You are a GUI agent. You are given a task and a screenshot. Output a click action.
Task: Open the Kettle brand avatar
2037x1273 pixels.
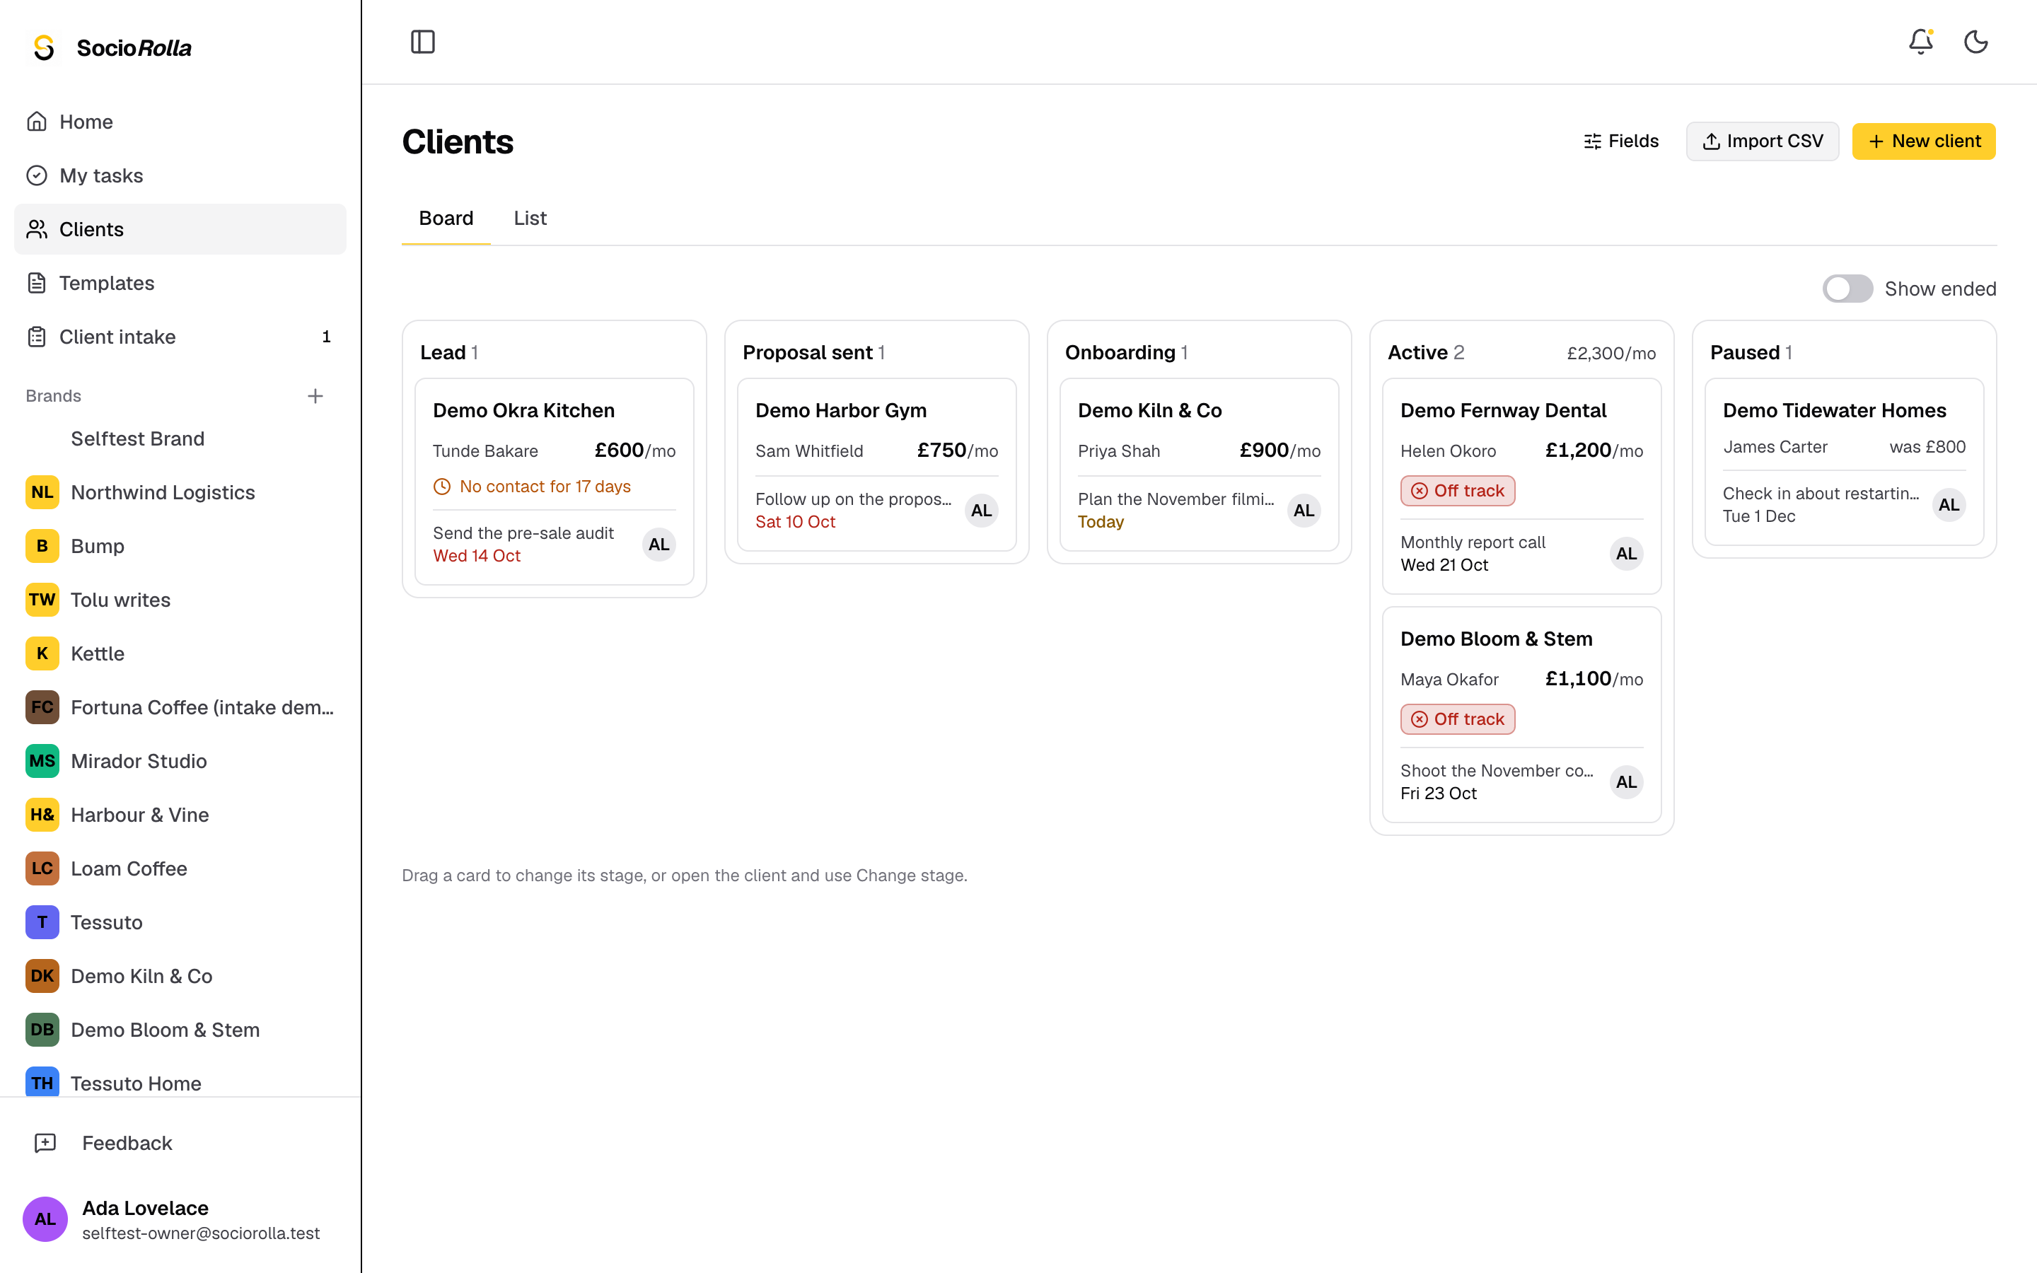[x=42, y=653]
